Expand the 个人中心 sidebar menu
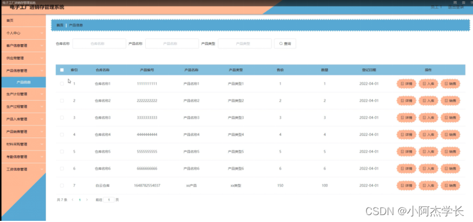Screen dimensions: 473x222 [24, 33]
